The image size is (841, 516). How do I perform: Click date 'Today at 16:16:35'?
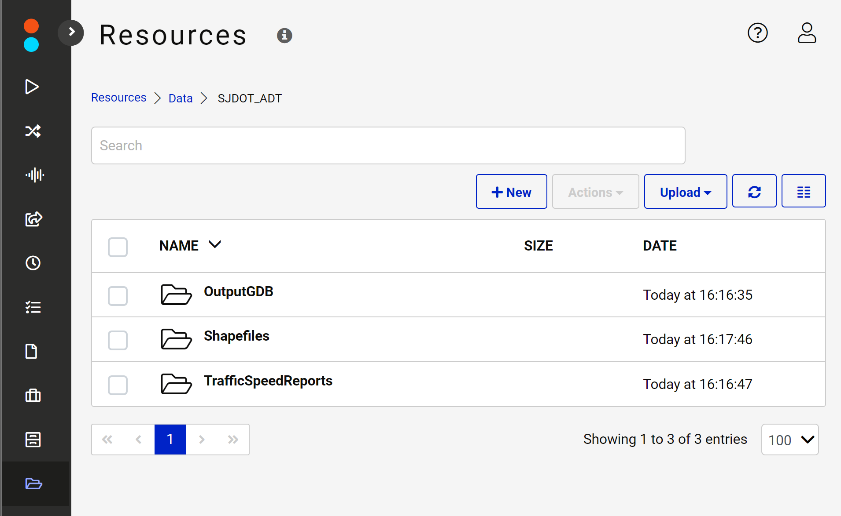tap(697, 295)
